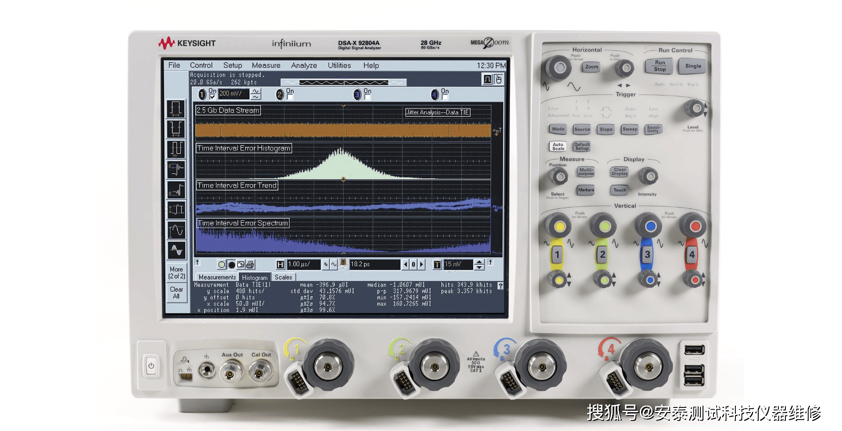Select the period measurement icon with two pulses
This screenshot has width=842, height=431.
176,149
